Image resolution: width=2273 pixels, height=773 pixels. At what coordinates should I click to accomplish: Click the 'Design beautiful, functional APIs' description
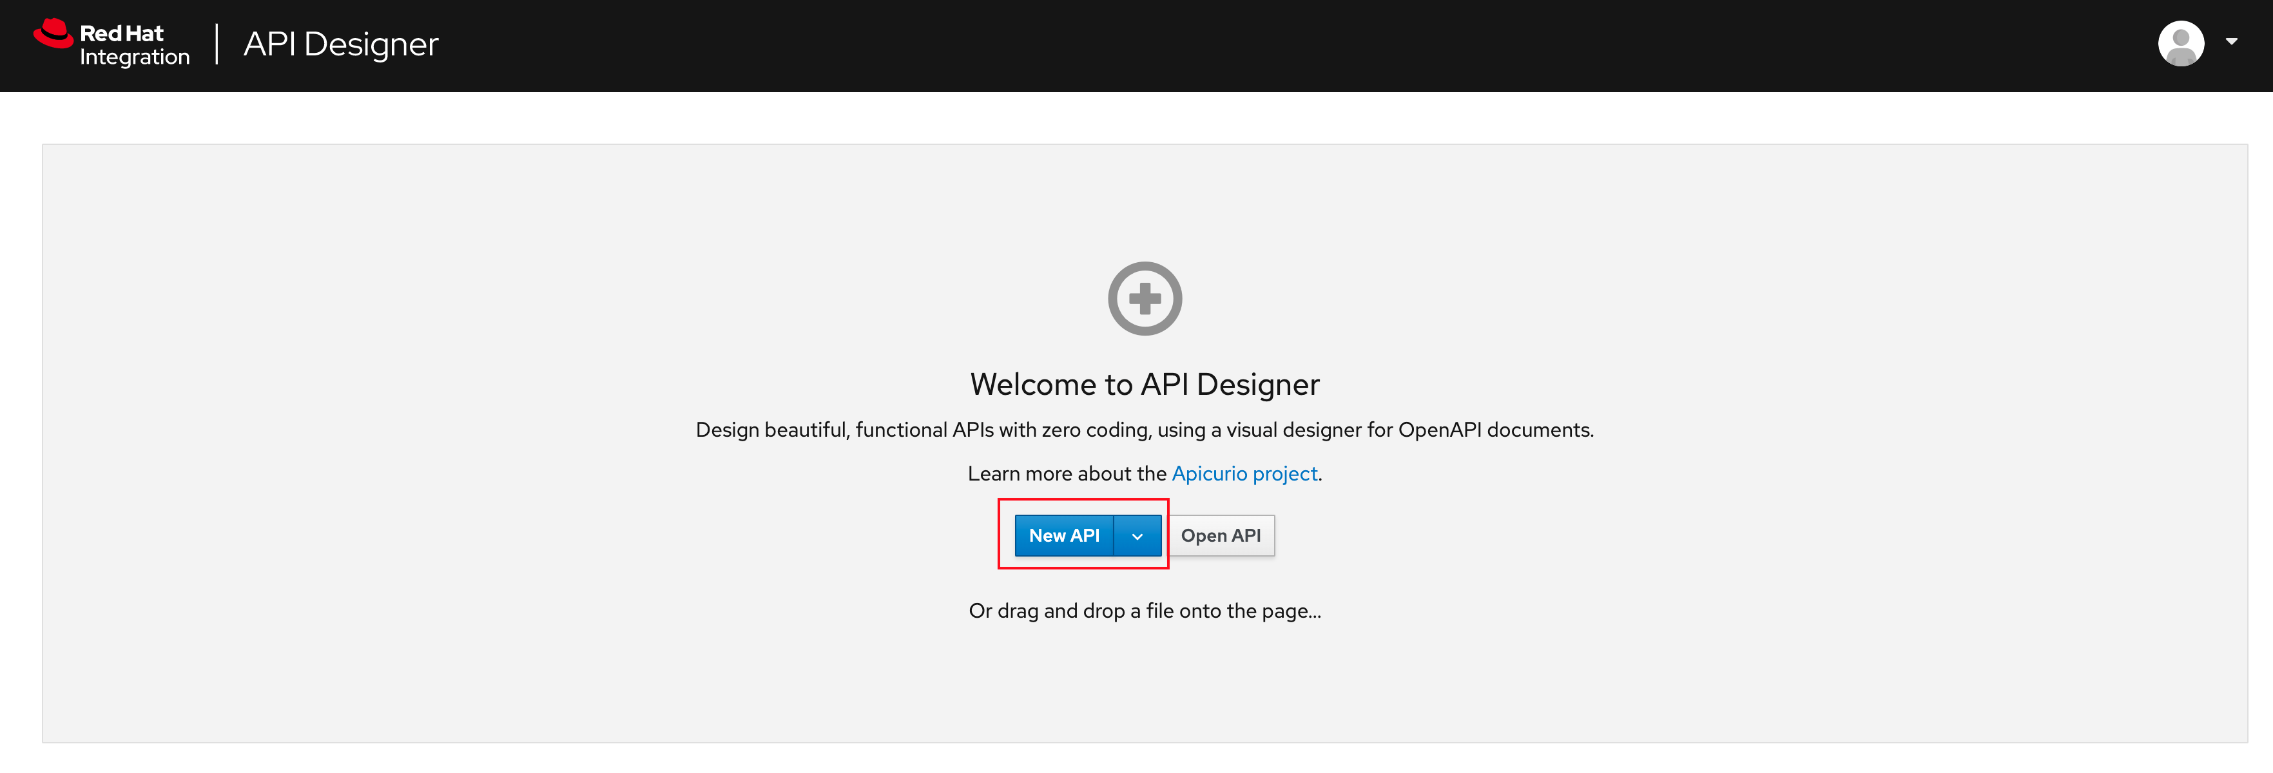click(x=1145, y=430)
